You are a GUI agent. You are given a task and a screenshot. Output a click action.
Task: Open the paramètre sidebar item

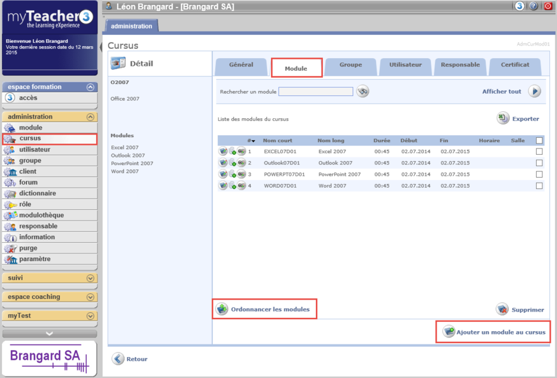[x=34, y=259]
